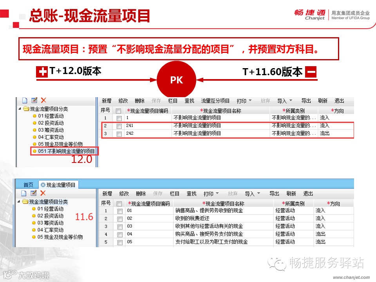The image size is (376, 282).
Task: Toggle the select-all checkbox in upper table header
Action: (x=118, y=111)
